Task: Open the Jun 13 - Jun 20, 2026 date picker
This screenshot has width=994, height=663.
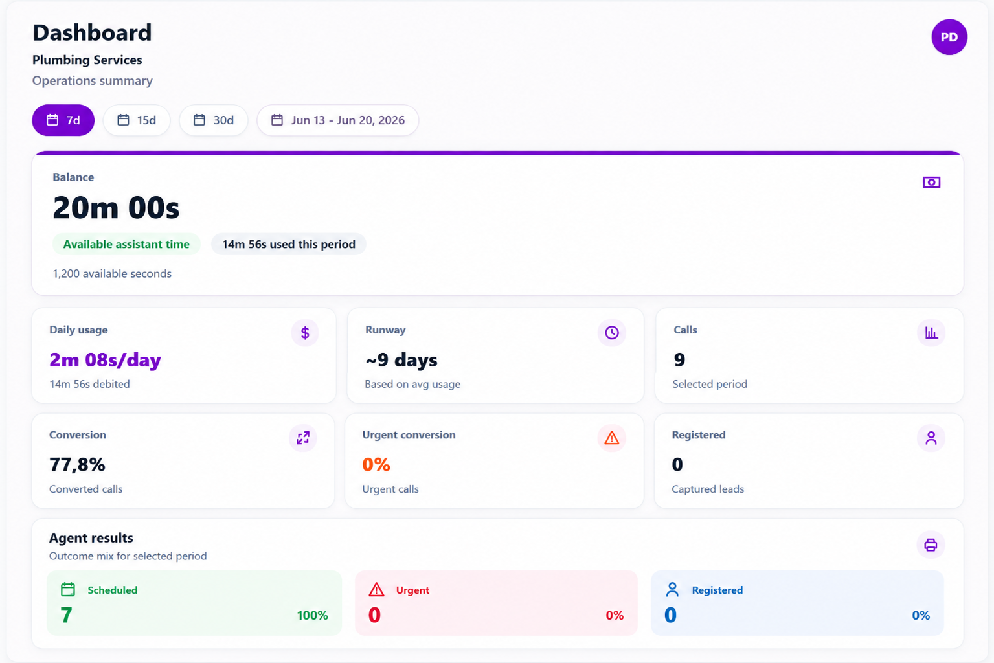Action: pyautogui.click(x=338, y=120)
